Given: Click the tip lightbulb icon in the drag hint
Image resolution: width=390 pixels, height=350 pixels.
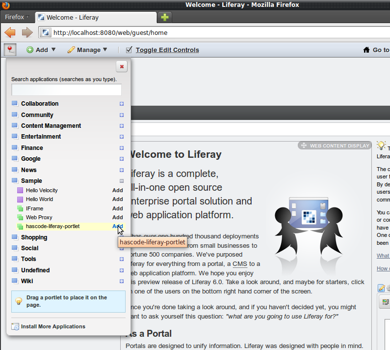Looking at the screenshot, I should [x=19, y=301].
